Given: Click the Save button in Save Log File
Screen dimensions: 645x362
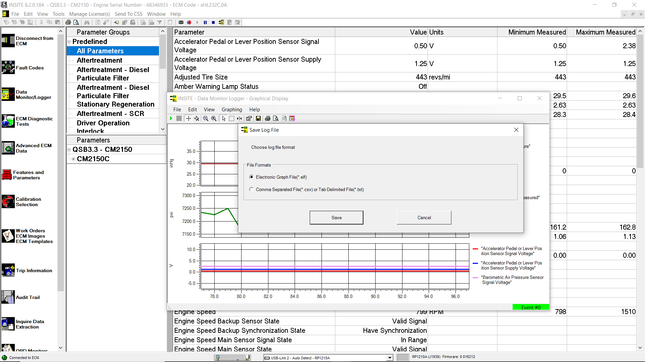Looking at the screenshot, I should click(336, 218).
